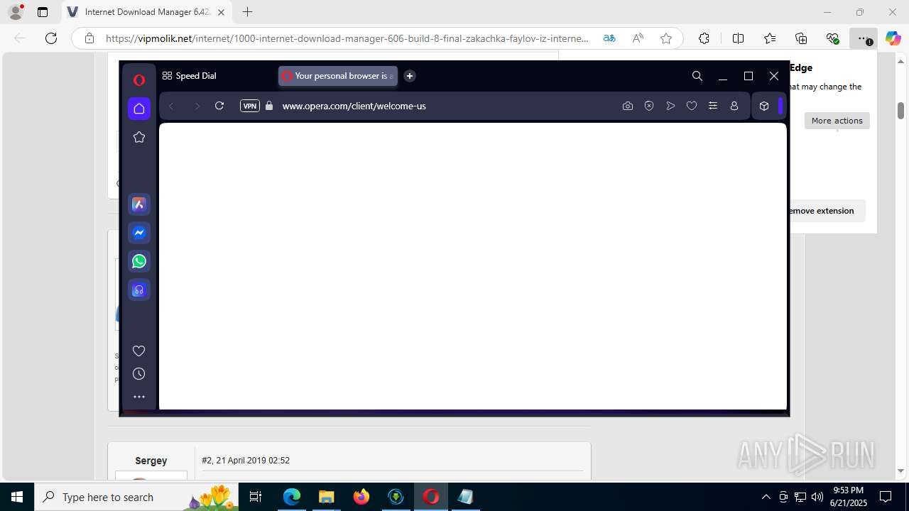The width and height of the screenshot is (909, 511).
Task: Go back in Opera
Action: point(171,106)
